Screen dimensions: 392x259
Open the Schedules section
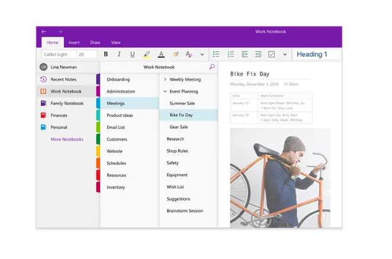click(x=129, y=163)
